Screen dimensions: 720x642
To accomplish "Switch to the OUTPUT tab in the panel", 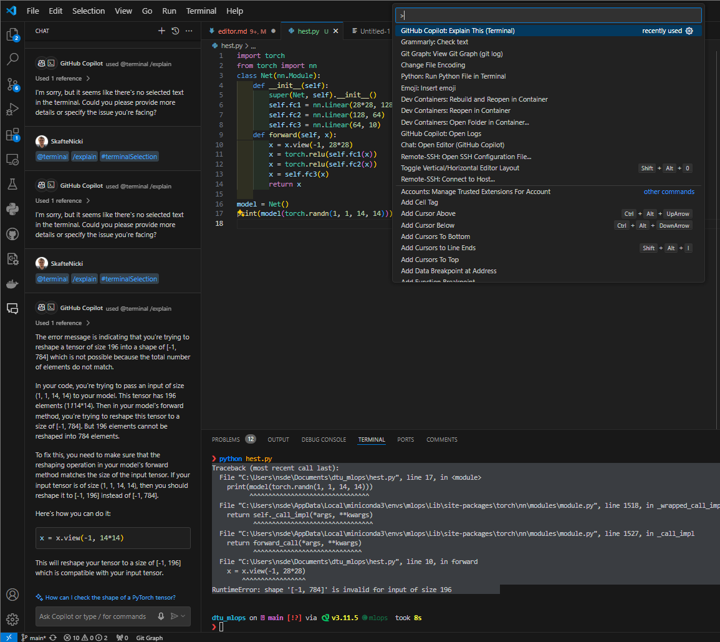I will tap(278, 439).
